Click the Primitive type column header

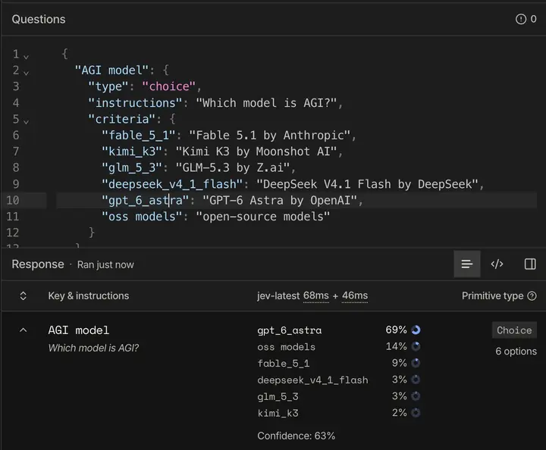pos(492,296)
